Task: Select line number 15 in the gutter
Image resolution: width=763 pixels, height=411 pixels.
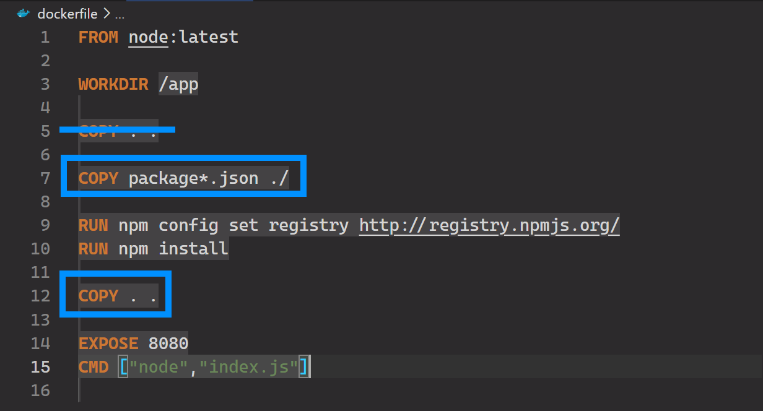Action: tap(40, 366)
